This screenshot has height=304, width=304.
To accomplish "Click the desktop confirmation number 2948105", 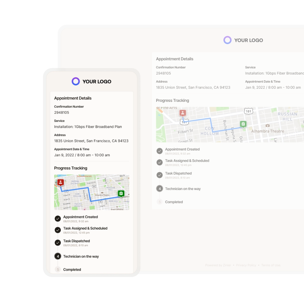I will [164, 73].
